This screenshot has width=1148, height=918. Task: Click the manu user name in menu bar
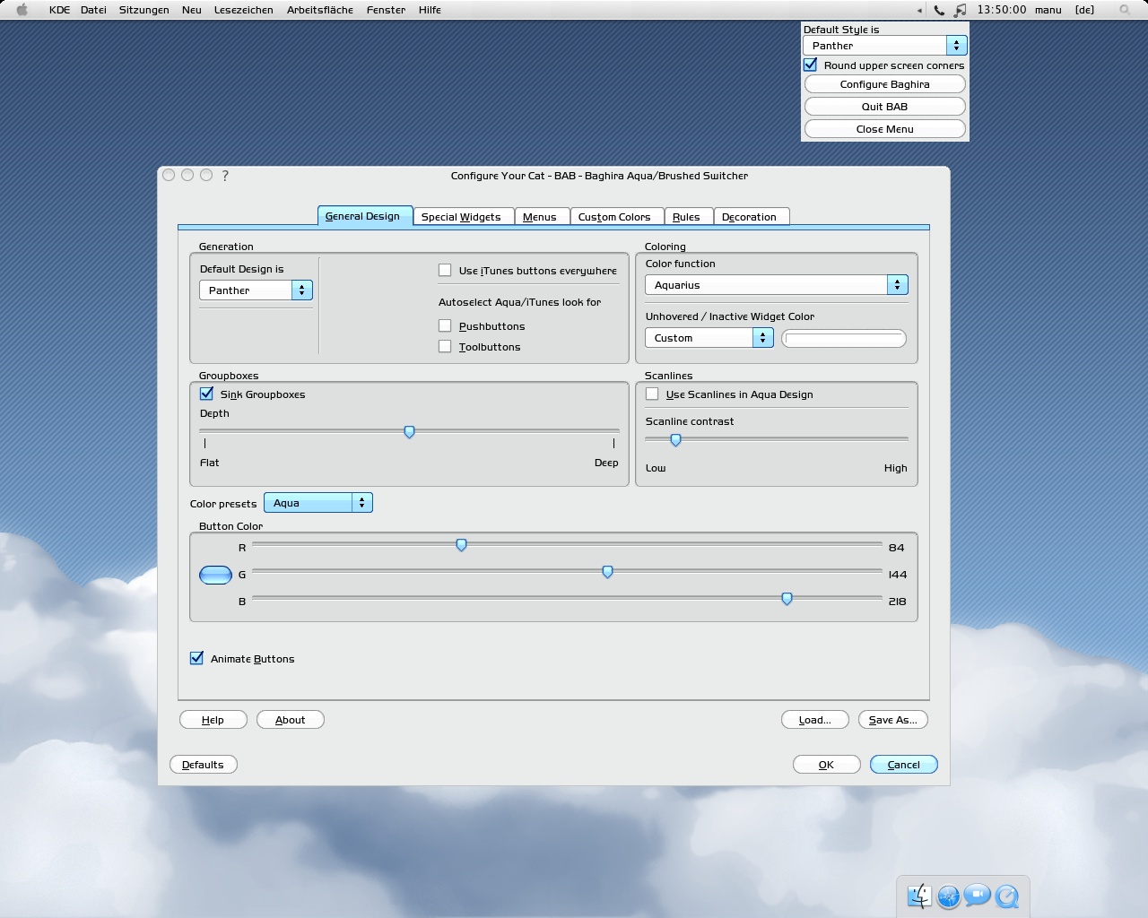[x=1048, y=10]
